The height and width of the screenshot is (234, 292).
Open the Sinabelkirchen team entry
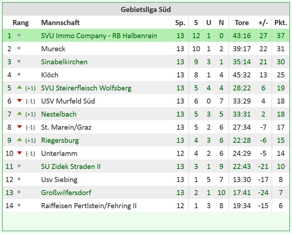64,62
